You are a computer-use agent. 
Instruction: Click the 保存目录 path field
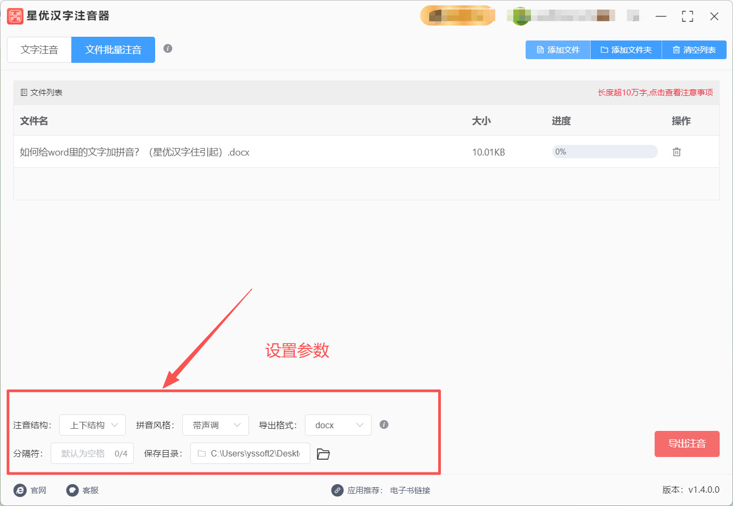point(250,453)
